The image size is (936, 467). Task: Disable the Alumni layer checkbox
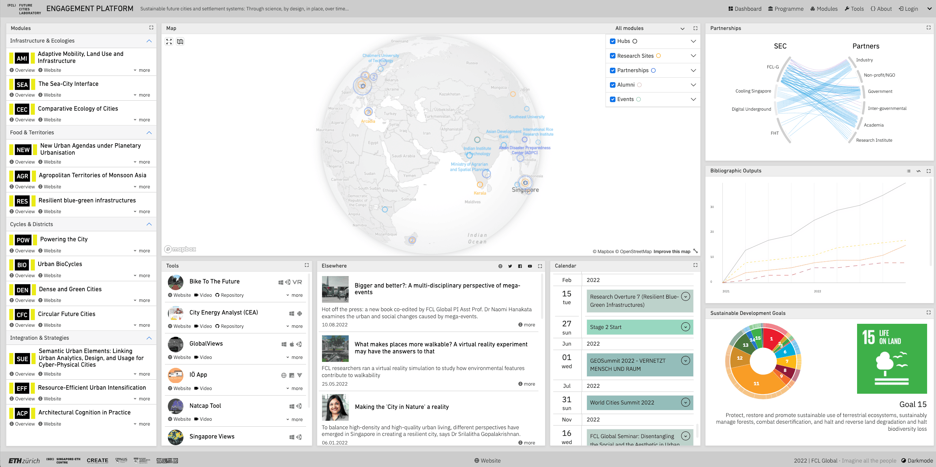[613, 85]
